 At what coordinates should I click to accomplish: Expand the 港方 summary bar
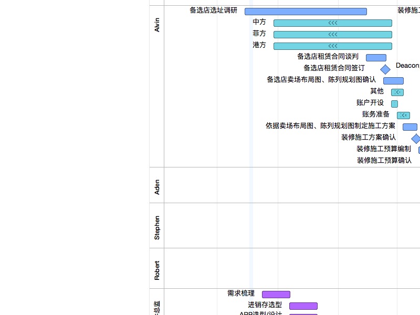tap(333, 46)
